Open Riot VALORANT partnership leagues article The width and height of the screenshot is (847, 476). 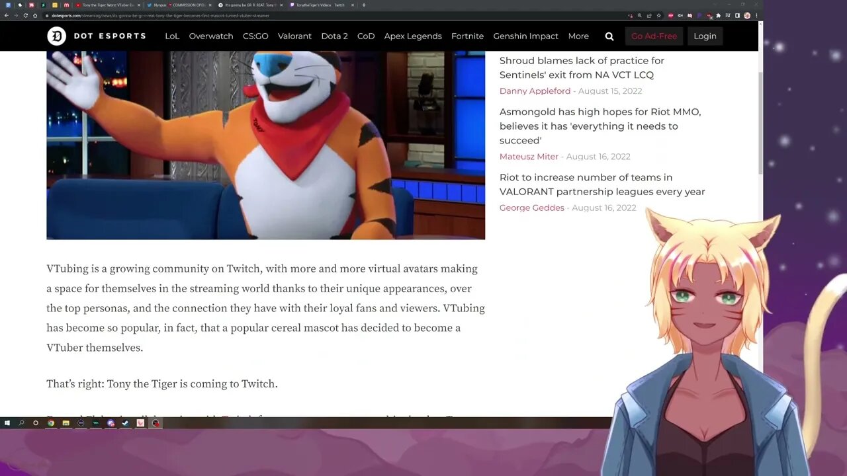[602, 184]
